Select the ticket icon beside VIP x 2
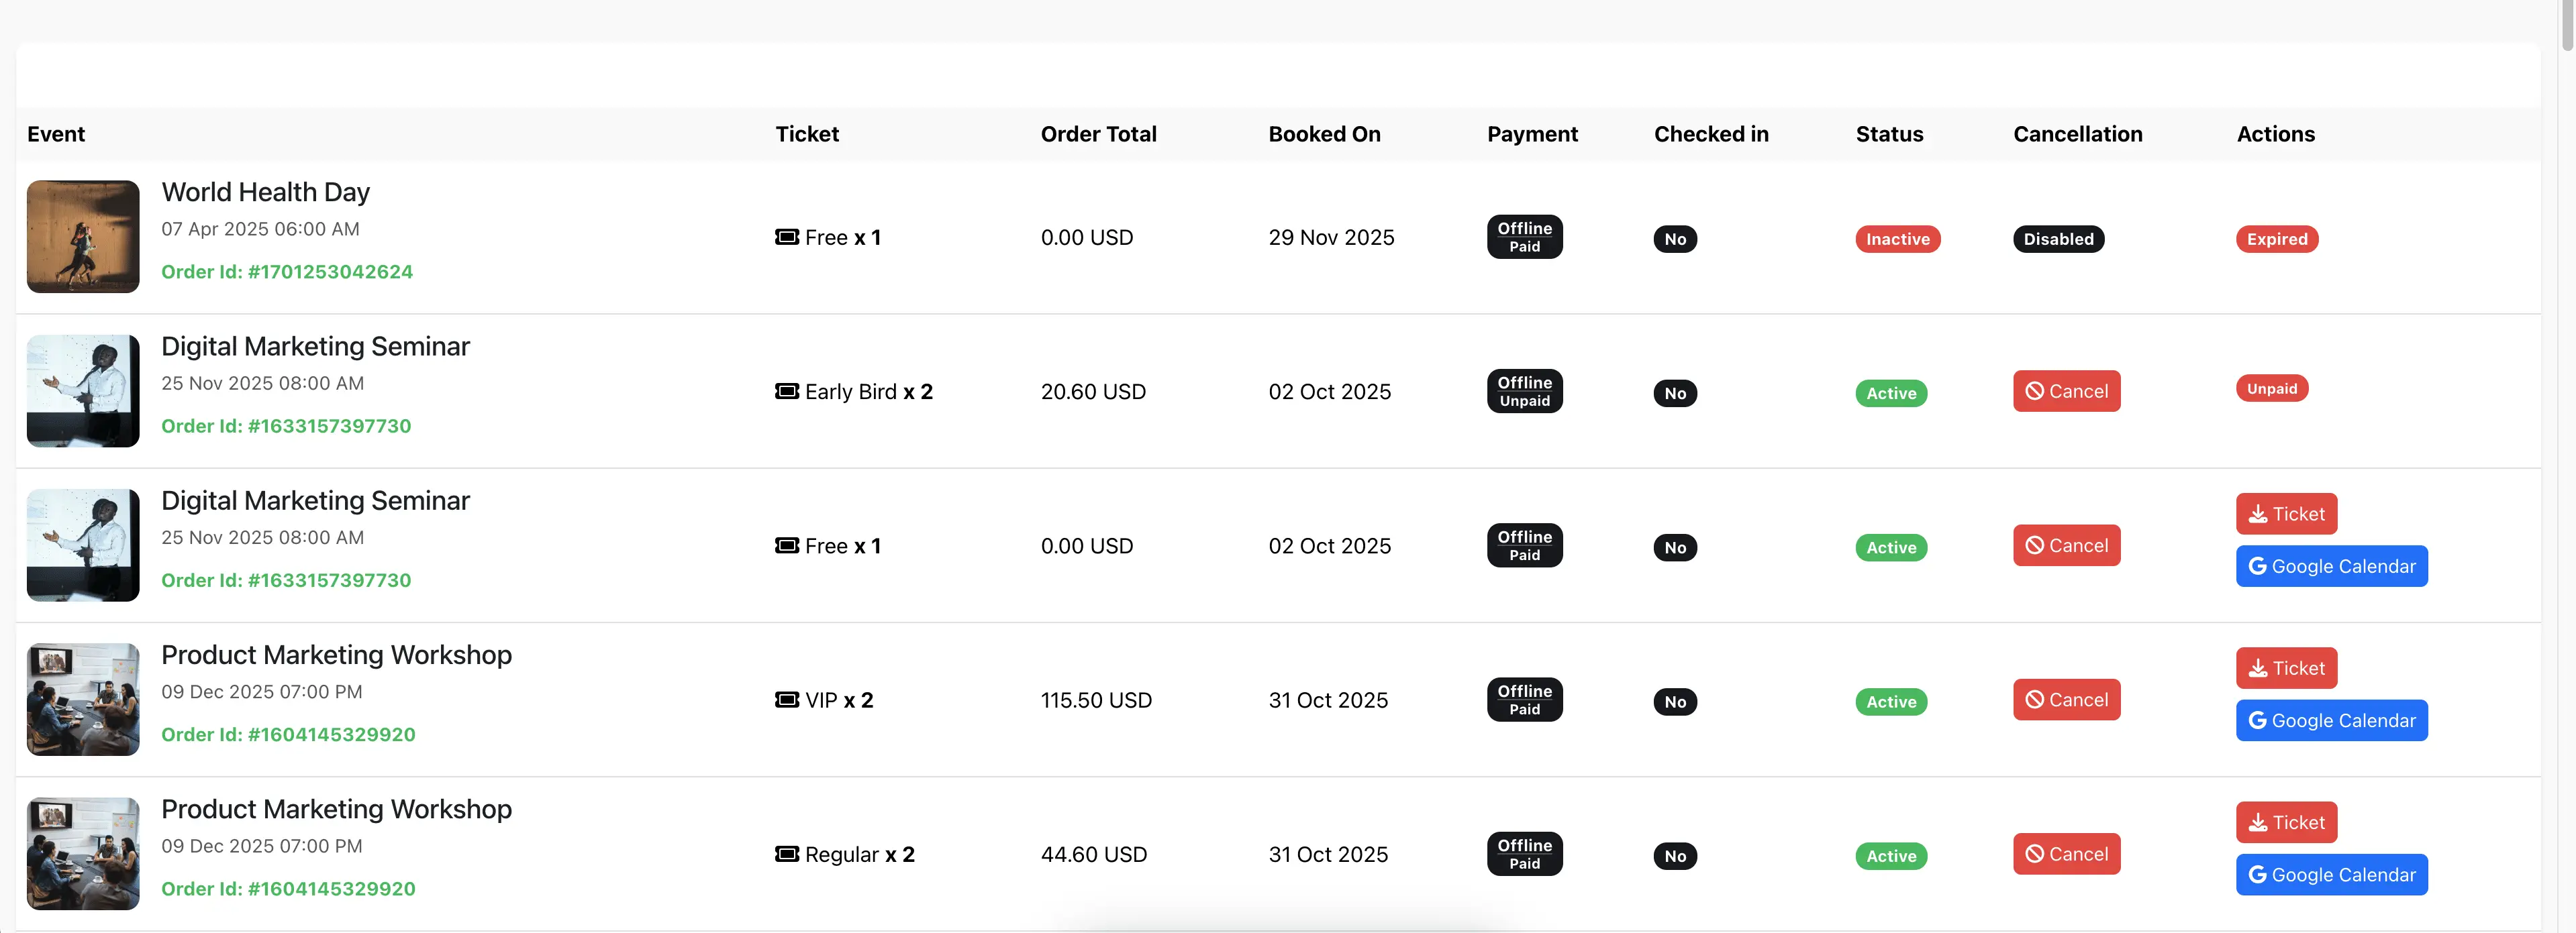 point(787,700)
